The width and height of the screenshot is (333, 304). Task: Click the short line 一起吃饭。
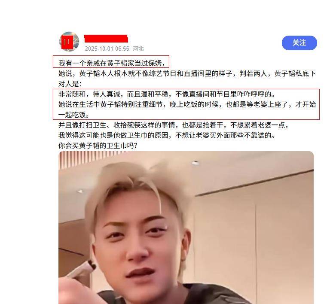(74, 115)
